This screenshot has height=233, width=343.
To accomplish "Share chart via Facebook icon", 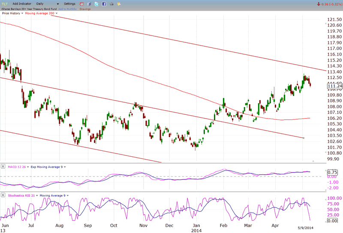I will [x=104, y=4].
